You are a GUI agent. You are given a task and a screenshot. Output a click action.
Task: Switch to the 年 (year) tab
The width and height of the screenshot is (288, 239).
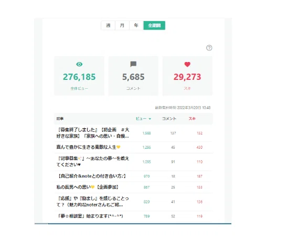[x=136, y=25]
